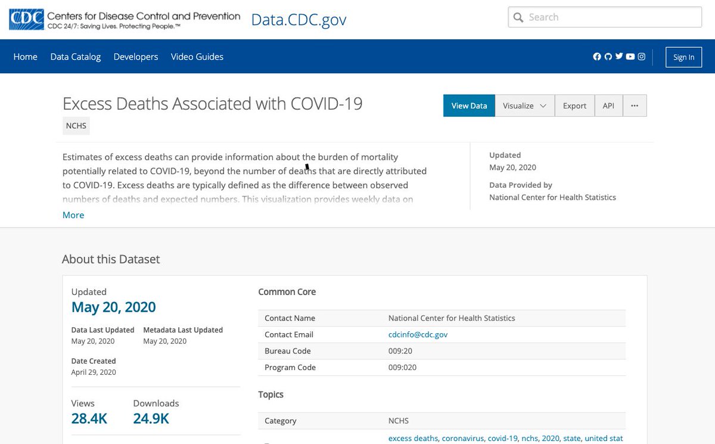Viewport: 715px width, 444px height.
Task: Click the 24.9K downloads count
Action: (x=151, y=418)
